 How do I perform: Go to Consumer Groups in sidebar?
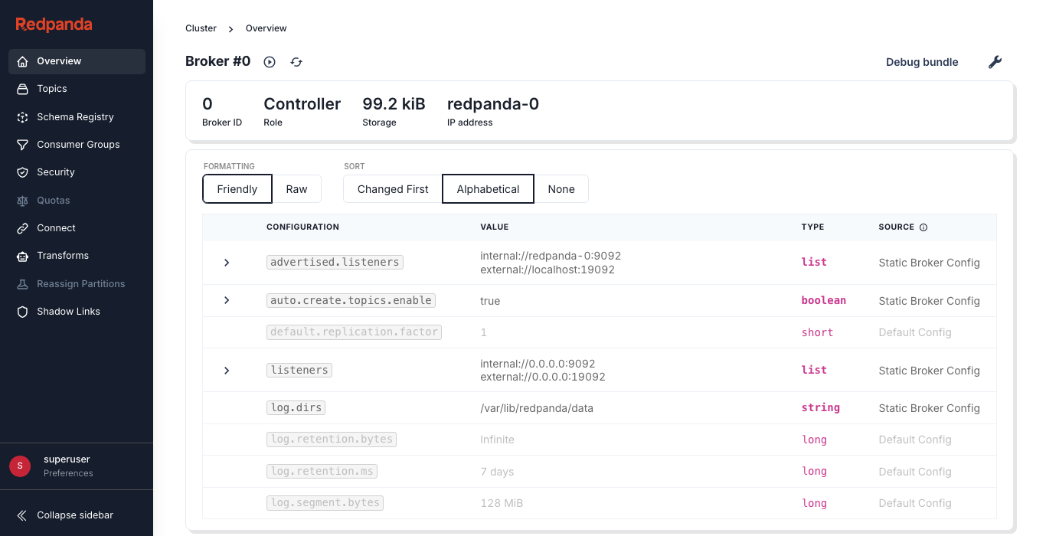pyautogui.click(x=78, y=145)
